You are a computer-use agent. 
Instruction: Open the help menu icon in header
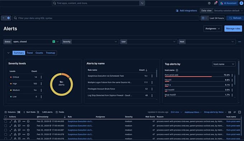tap(209, 3)
